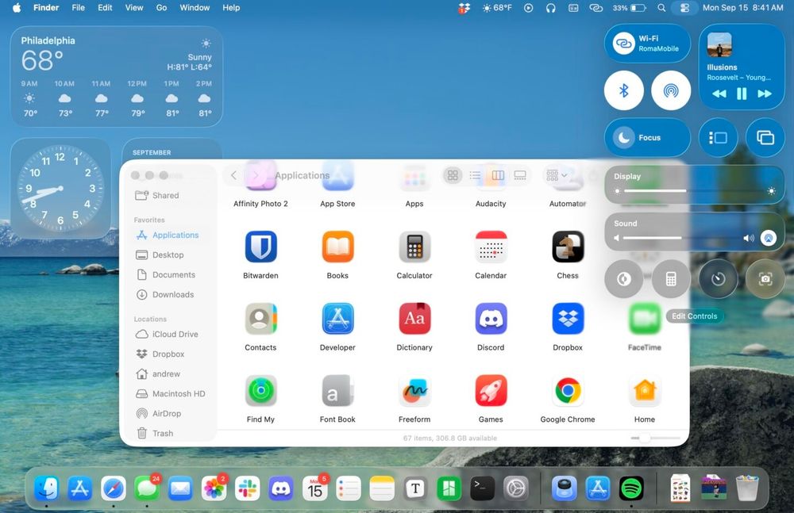Open the Bitwarden app
794x513 pixels.
260,247
